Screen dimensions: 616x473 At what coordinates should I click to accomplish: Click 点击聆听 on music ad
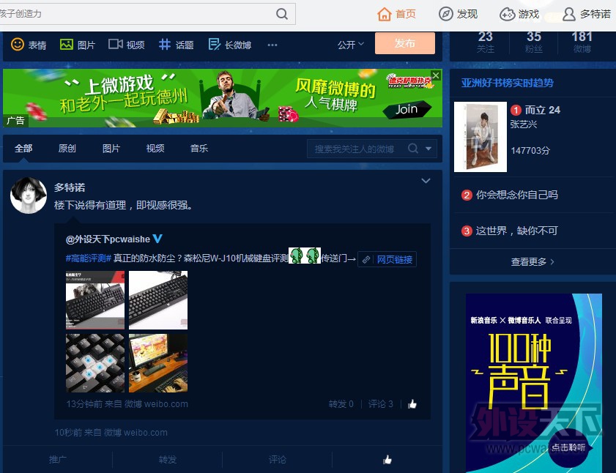[x=568, y=448]
